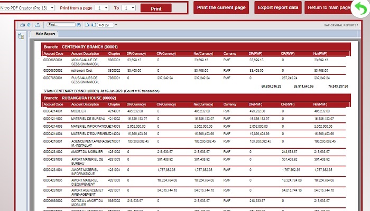Expand the page navigation dropdown arrow
This screenshot has width=370, height=211.
click(x=116, y=25)
